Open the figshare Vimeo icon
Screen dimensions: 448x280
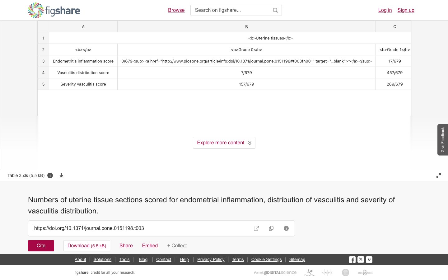(369, 259)
